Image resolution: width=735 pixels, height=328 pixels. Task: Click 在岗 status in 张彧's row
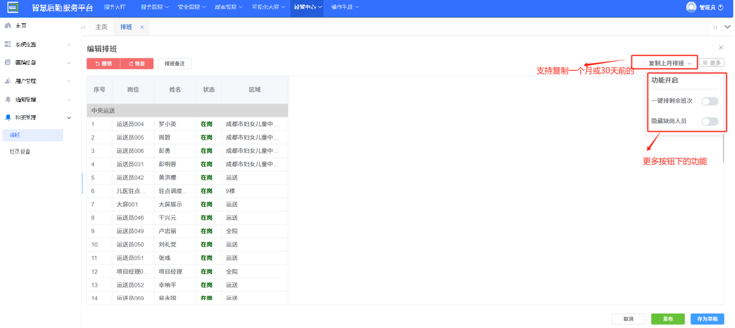coord(206,258)
